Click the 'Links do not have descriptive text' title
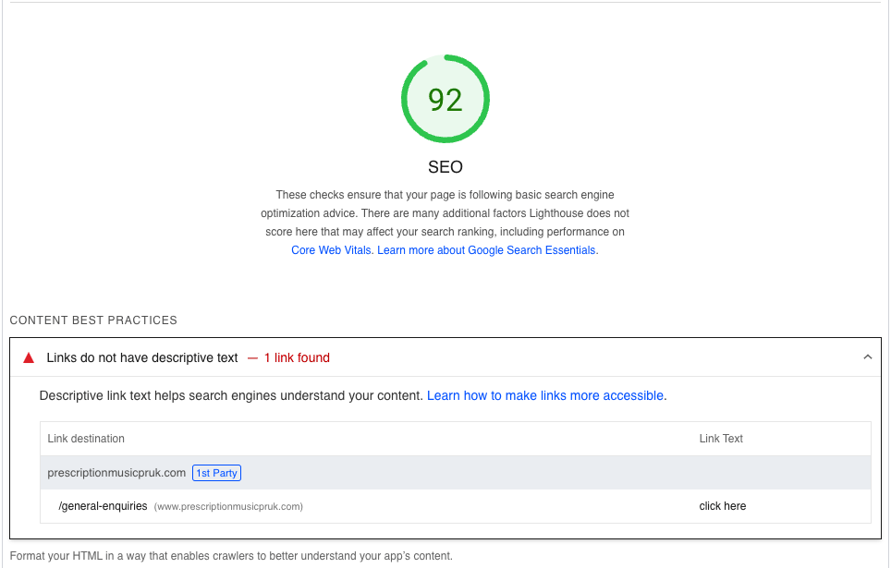 (142, 357)
